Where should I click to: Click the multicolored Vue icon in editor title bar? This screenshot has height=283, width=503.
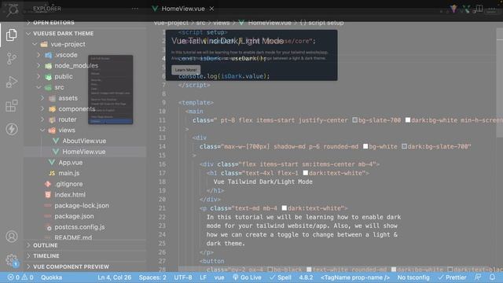453,9
